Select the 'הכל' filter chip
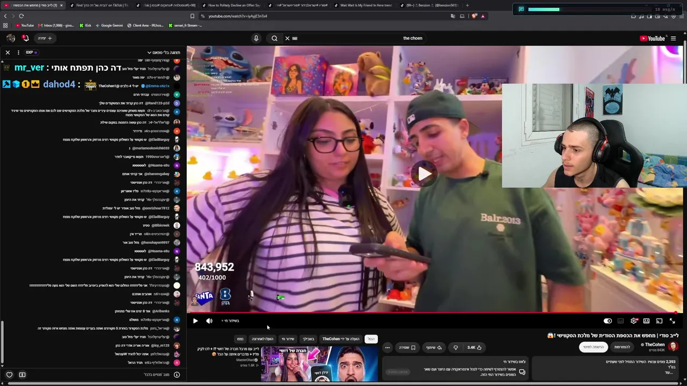Viewport: 687px width, 386px height. coord(371,339)
